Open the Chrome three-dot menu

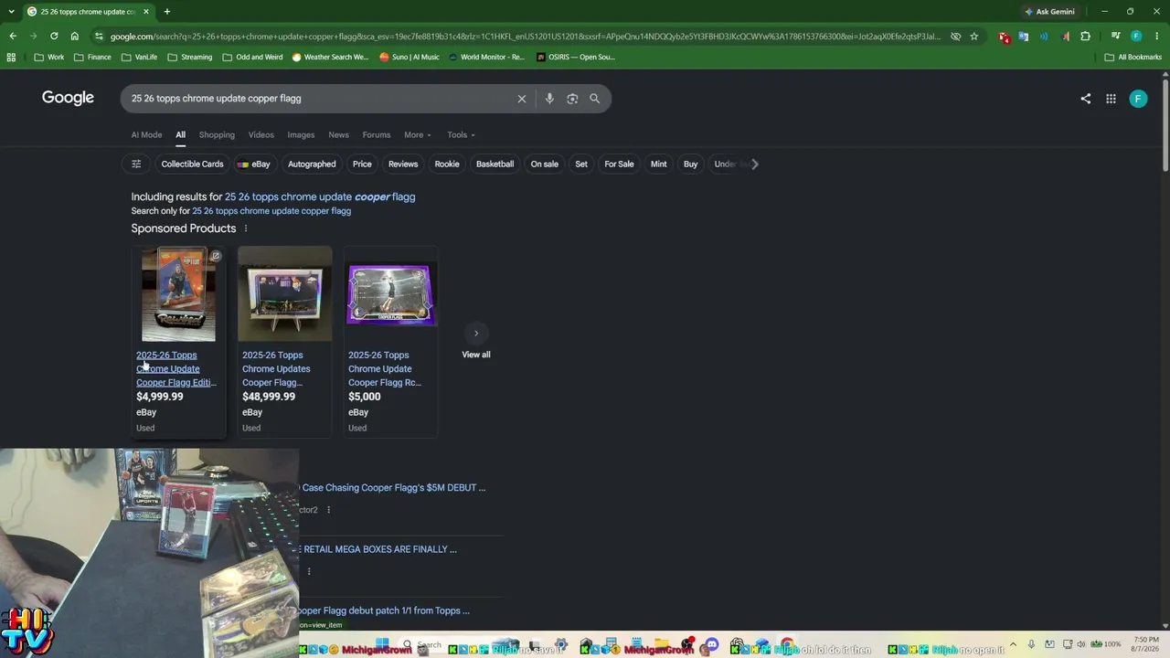coord(1156,37)
